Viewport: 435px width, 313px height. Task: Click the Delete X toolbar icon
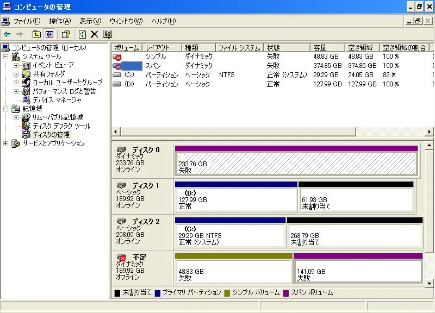94,34
